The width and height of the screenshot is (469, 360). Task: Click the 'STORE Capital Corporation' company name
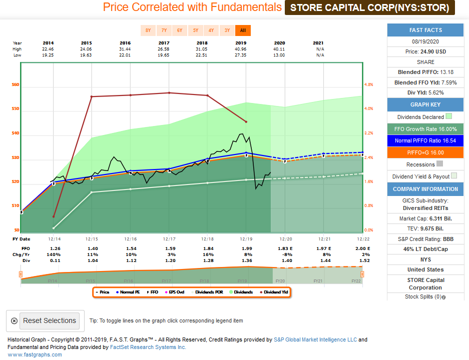point(425,284)
